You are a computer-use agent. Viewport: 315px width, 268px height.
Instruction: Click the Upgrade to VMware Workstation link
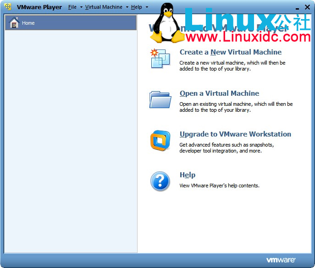click(x=235, y=134)
